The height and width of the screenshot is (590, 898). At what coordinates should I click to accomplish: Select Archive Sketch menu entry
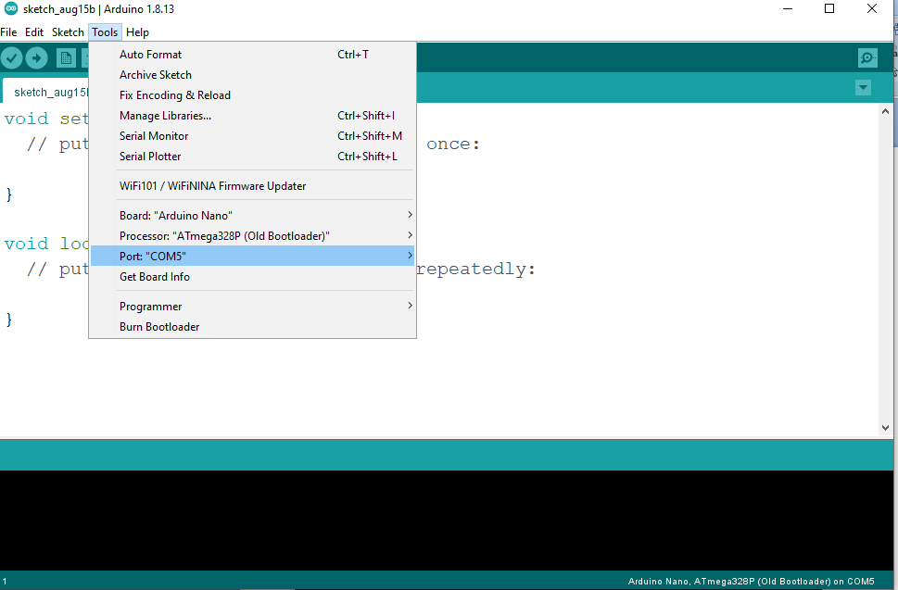point(252,75)
